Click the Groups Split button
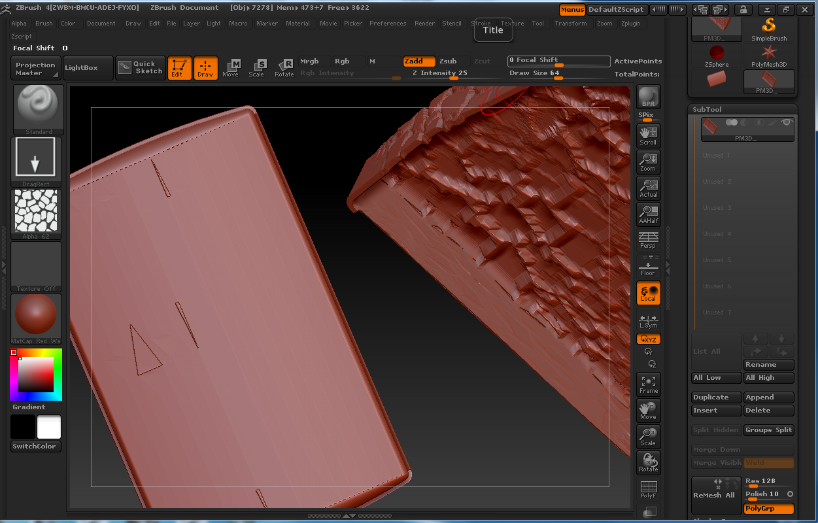The image size is (818, 523). pyautogui.click(x=768, y=430)
